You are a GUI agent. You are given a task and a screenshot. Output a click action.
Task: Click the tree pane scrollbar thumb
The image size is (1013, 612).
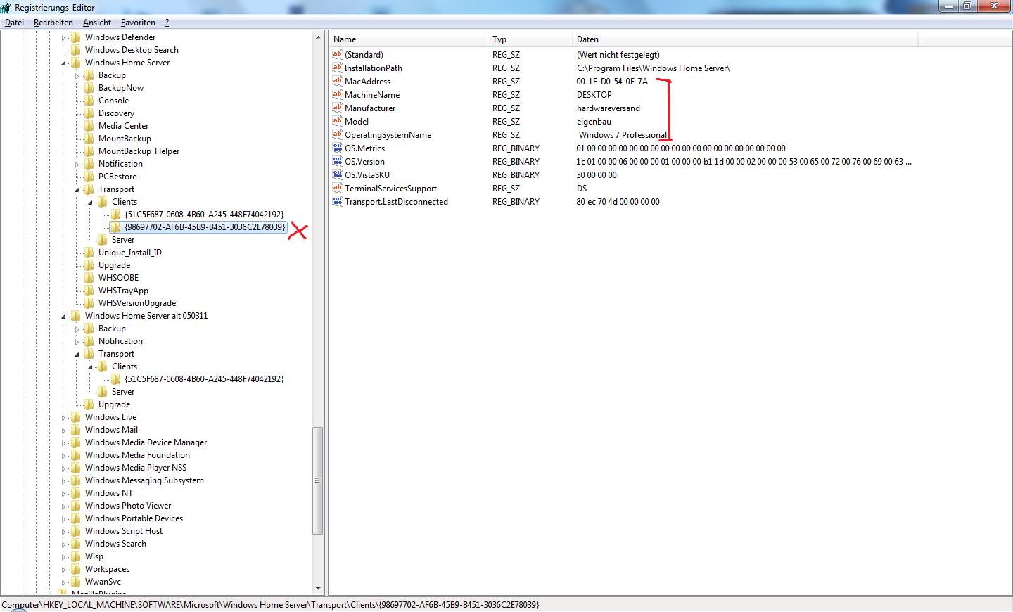tap(318, 480)
